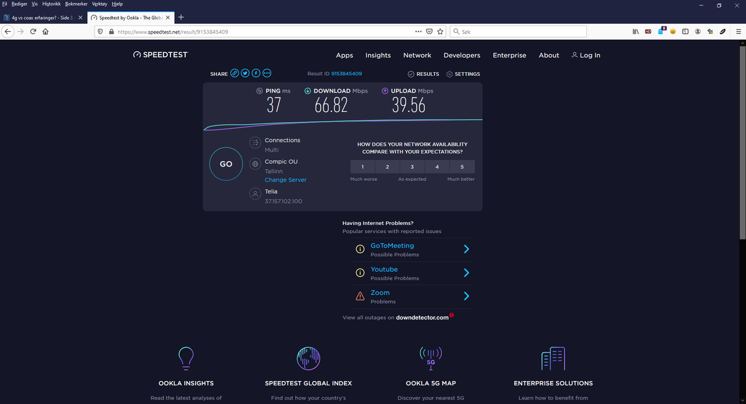Viewport: 746px width, 404px height.
Task: Click the yellow smiley extension icon
Action: [673, 31]
